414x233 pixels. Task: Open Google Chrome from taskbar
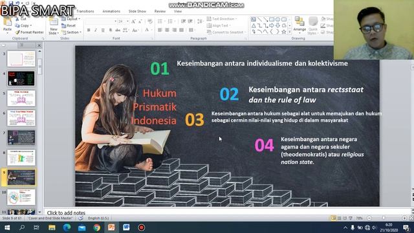coord(96,227)
